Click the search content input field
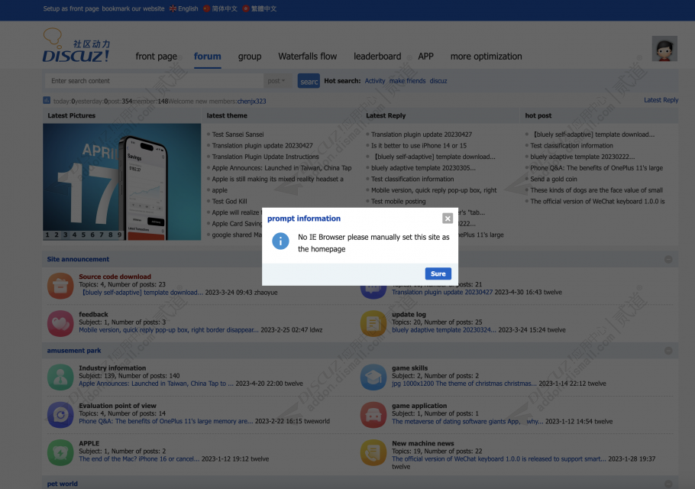The image size is (695, 489). point(153,81)
